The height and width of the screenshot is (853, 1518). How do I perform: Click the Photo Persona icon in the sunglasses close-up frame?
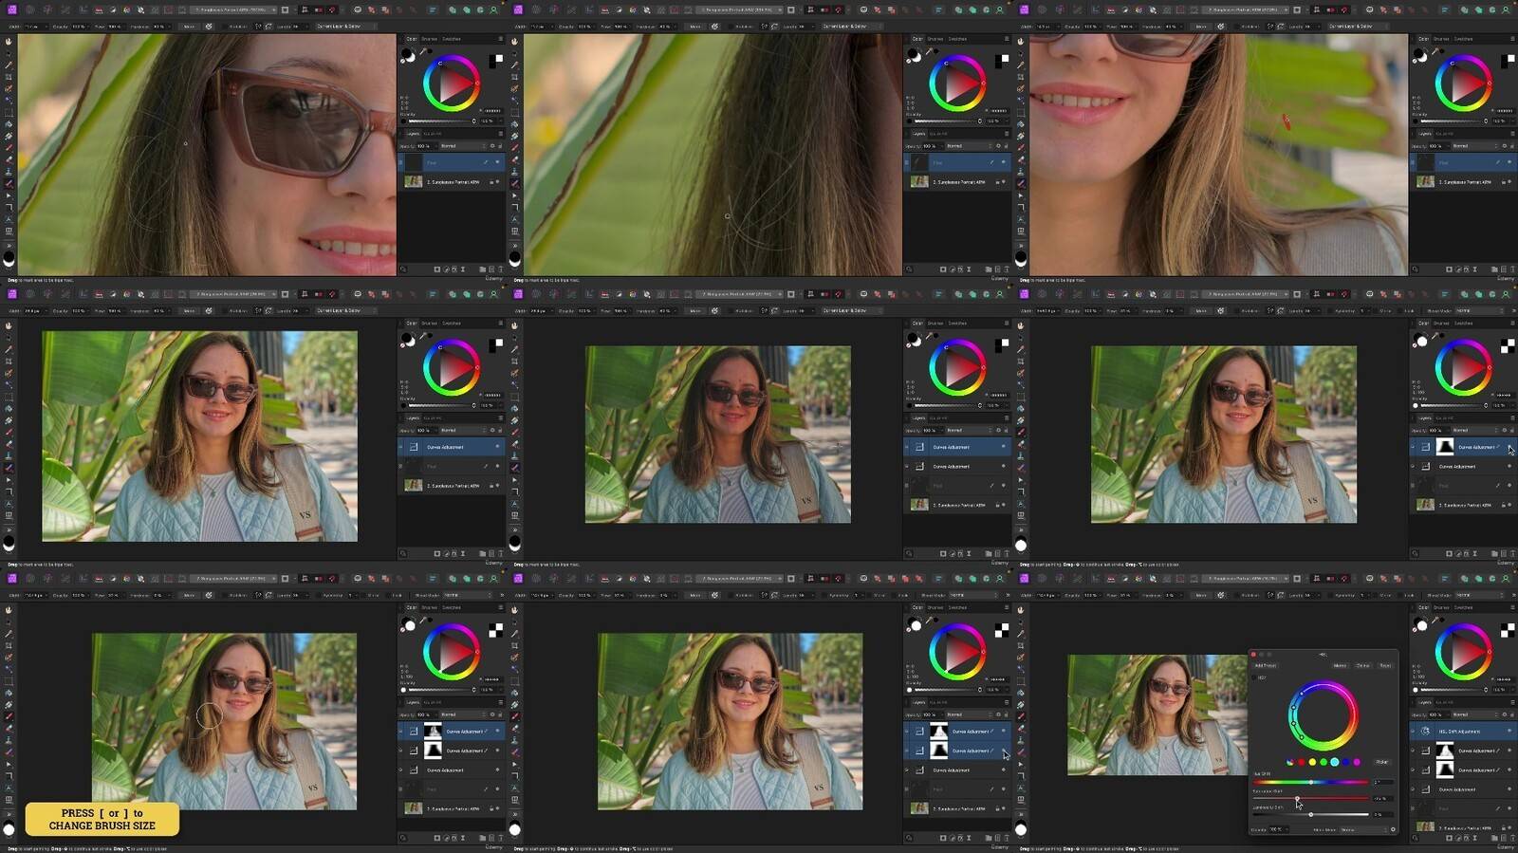click(12, 9)
